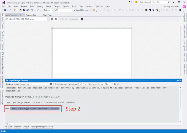
Task: Open Package Manager Console settings gear
Action: click(x=51, y=84)
